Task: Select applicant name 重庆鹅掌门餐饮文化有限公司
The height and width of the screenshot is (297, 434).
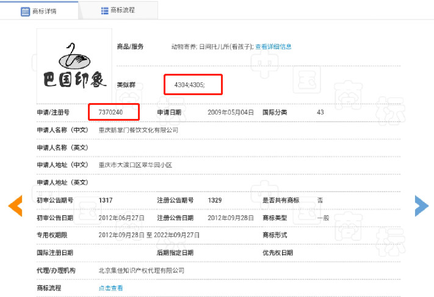Action: tap(139, 130)
